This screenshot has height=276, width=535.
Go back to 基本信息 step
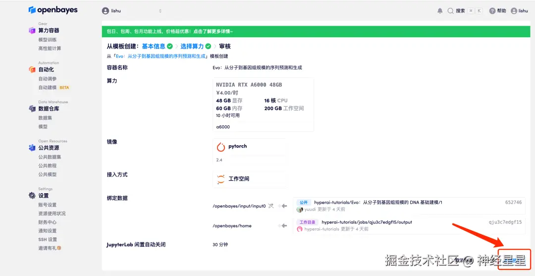154,46
